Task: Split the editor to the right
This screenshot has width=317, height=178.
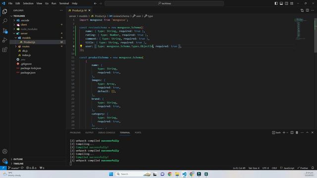Action: tap(307, 10)
